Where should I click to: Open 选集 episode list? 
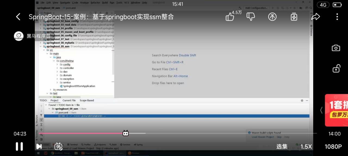point(282,147)
